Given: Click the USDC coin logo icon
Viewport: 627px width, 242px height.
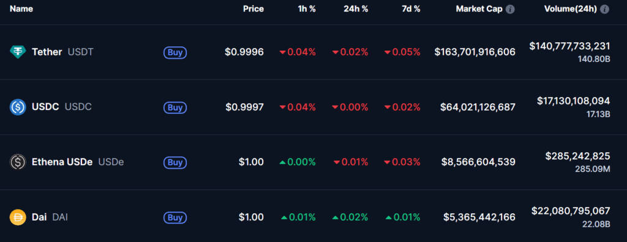Looking at the screenshot, I should click(x=18, y=107).
